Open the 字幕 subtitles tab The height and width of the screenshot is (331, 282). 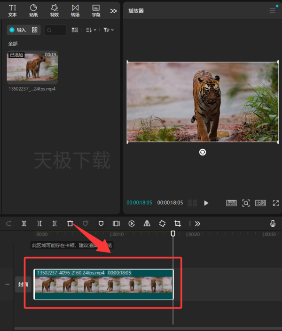point(96,11)
